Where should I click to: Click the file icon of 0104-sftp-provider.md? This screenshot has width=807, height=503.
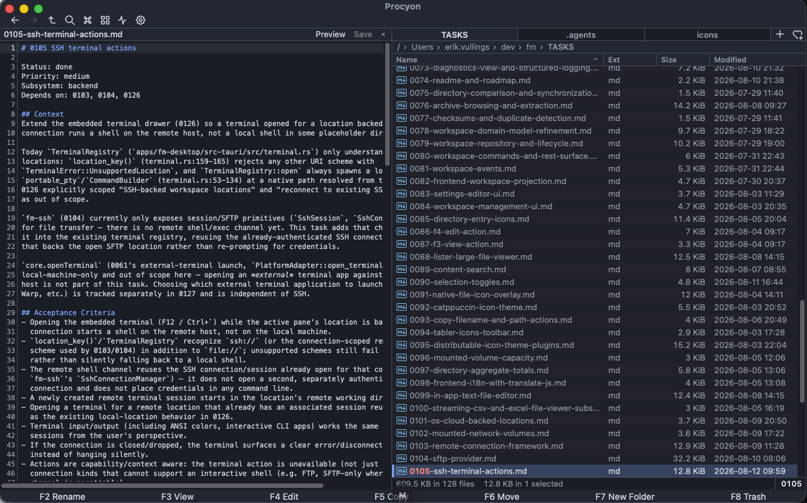coord(401,458)
